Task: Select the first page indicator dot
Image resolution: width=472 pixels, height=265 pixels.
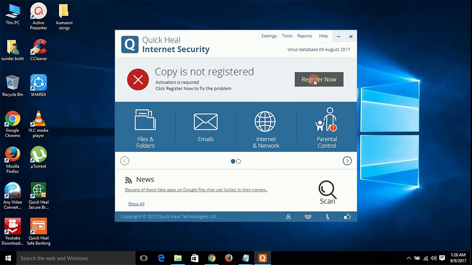Action: tap(233, 161)
